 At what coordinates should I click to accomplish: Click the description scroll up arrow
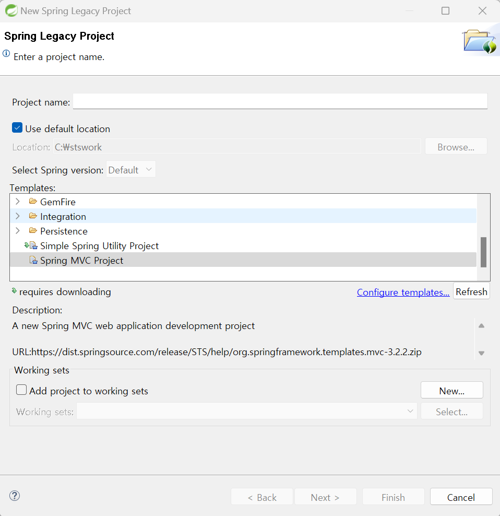click(x=481, y=326)
